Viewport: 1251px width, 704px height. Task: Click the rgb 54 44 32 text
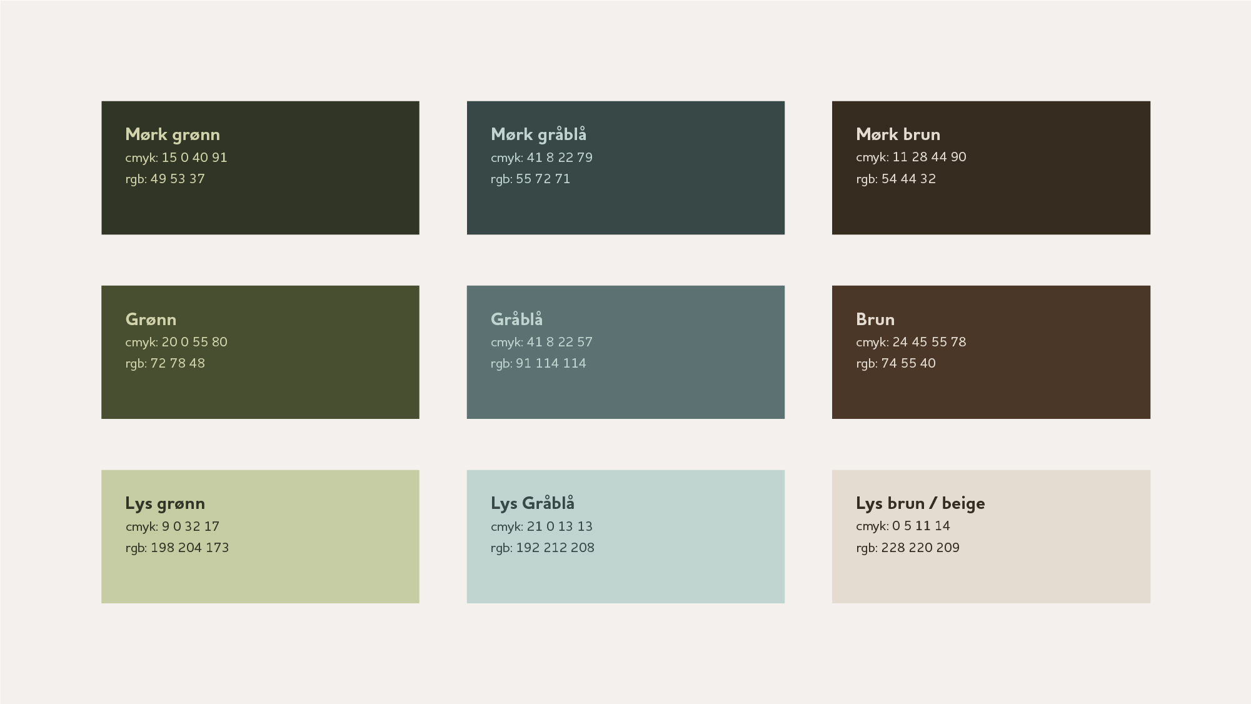point(895,179)
